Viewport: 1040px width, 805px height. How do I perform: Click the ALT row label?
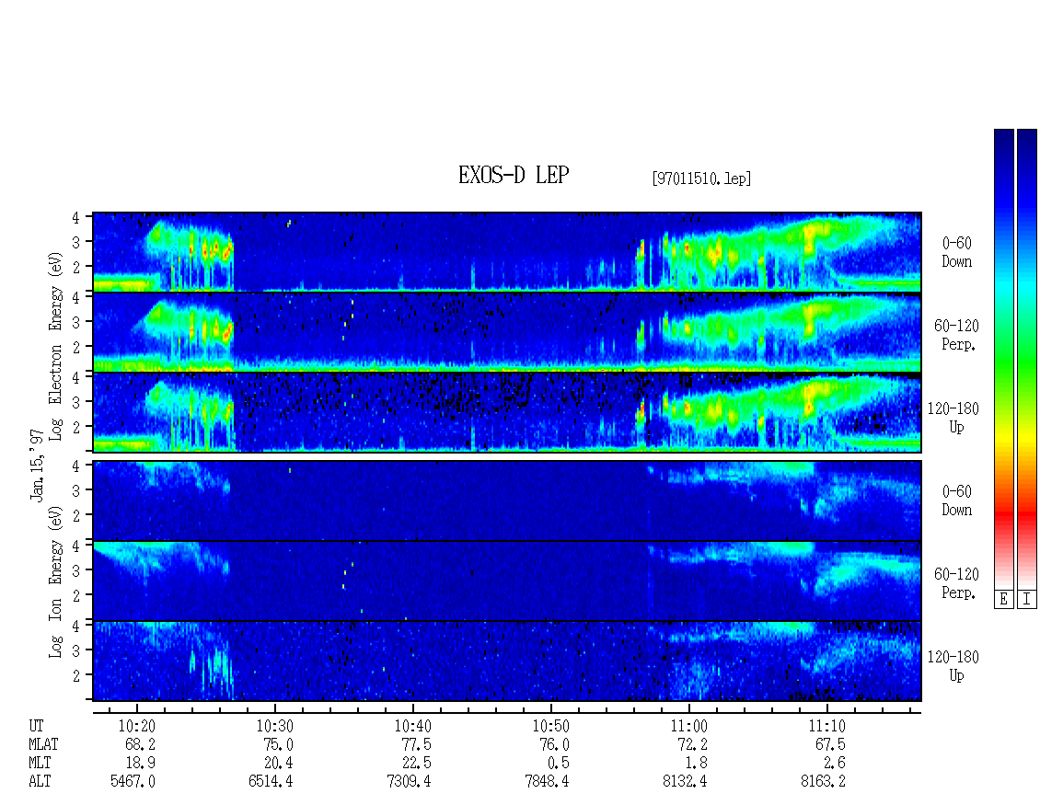click(x=40, y=781)
